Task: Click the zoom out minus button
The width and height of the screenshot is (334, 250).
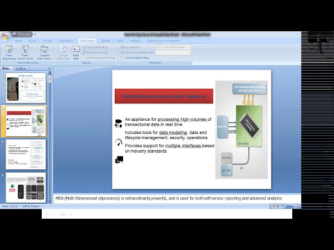Action: point(296,206)
